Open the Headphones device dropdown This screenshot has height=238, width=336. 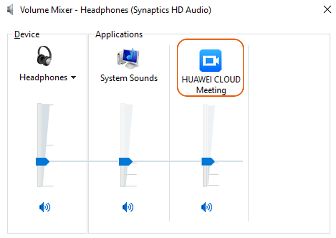tap(73, 77)
